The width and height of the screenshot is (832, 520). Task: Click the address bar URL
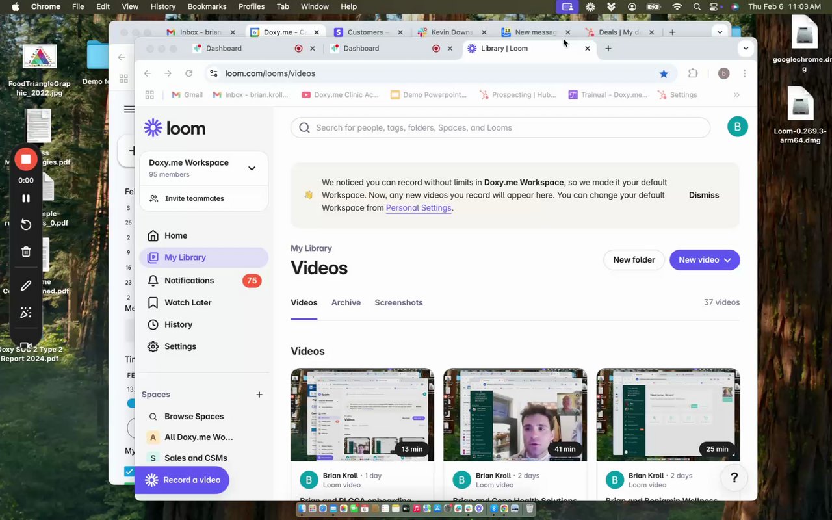[x=270, y=73]
